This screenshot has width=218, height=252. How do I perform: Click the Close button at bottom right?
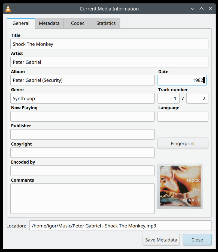(197, 239)
